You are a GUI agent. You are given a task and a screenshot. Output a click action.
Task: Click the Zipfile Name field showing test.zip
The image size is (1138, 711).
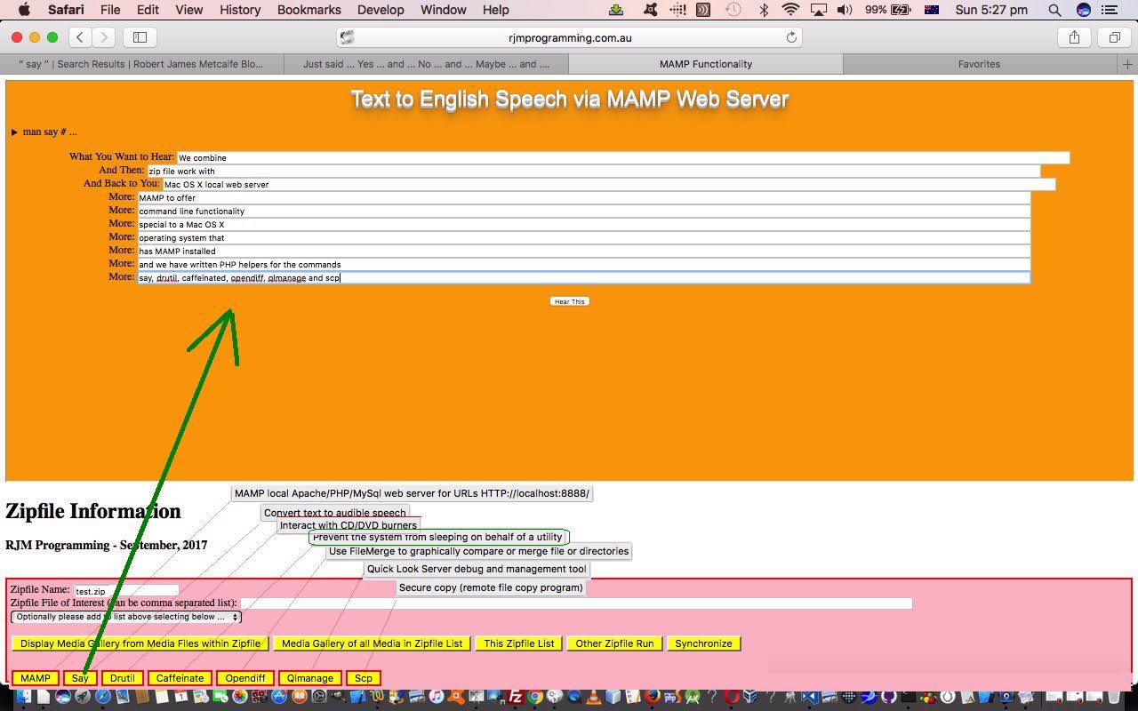(126, 591)
